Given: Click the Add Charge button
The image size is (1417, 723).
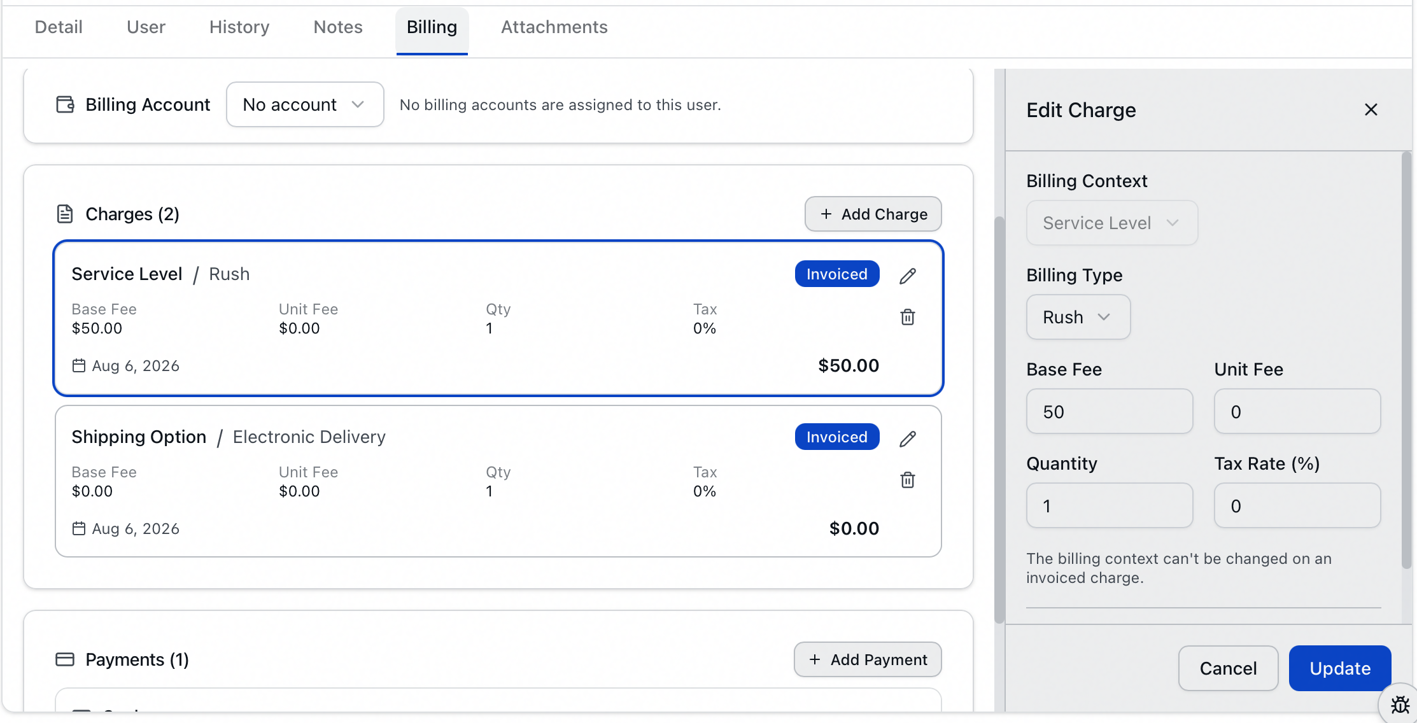Looking at the screenshot, I should coord(873,214).
